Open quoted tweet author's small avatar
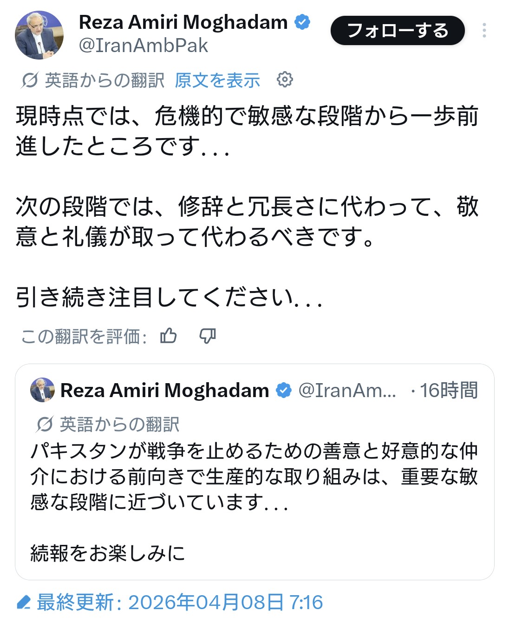Viewport: 509px width, 624px height. pyautogui.click(x=42, y=390)
